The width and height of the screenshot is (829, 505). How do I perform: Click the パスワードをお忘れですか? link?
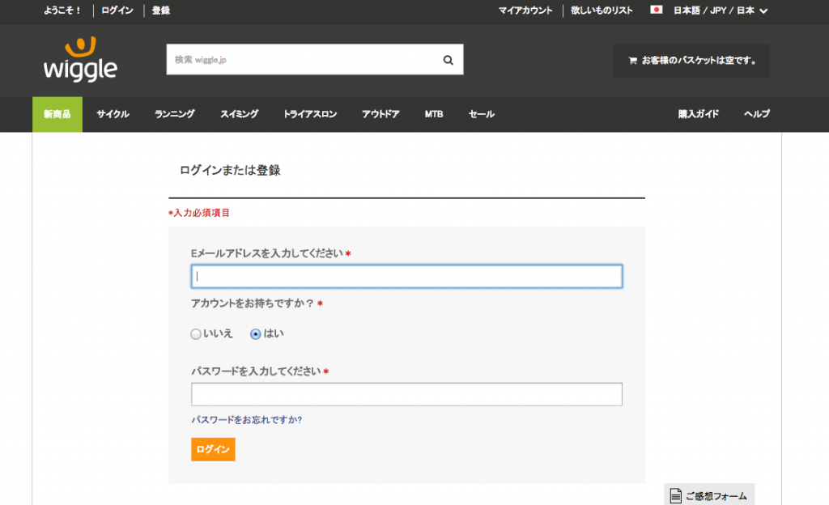246,420
